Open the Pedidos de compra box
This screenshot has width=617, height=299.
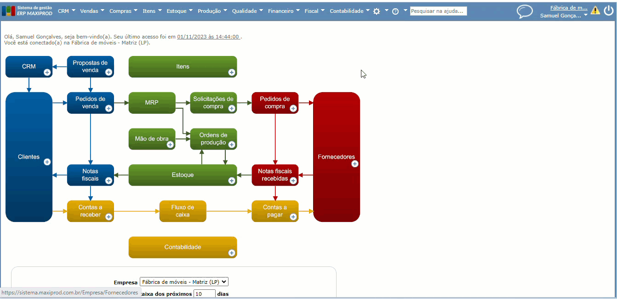(x=275, y=103)
